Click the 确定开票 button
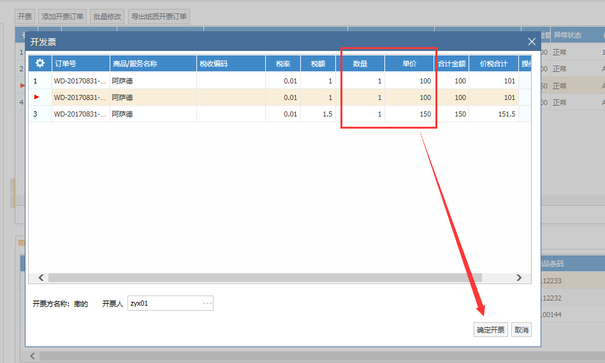Image resolution: width=605 pixels, height=363 pixels. click(x=490, y=330)
